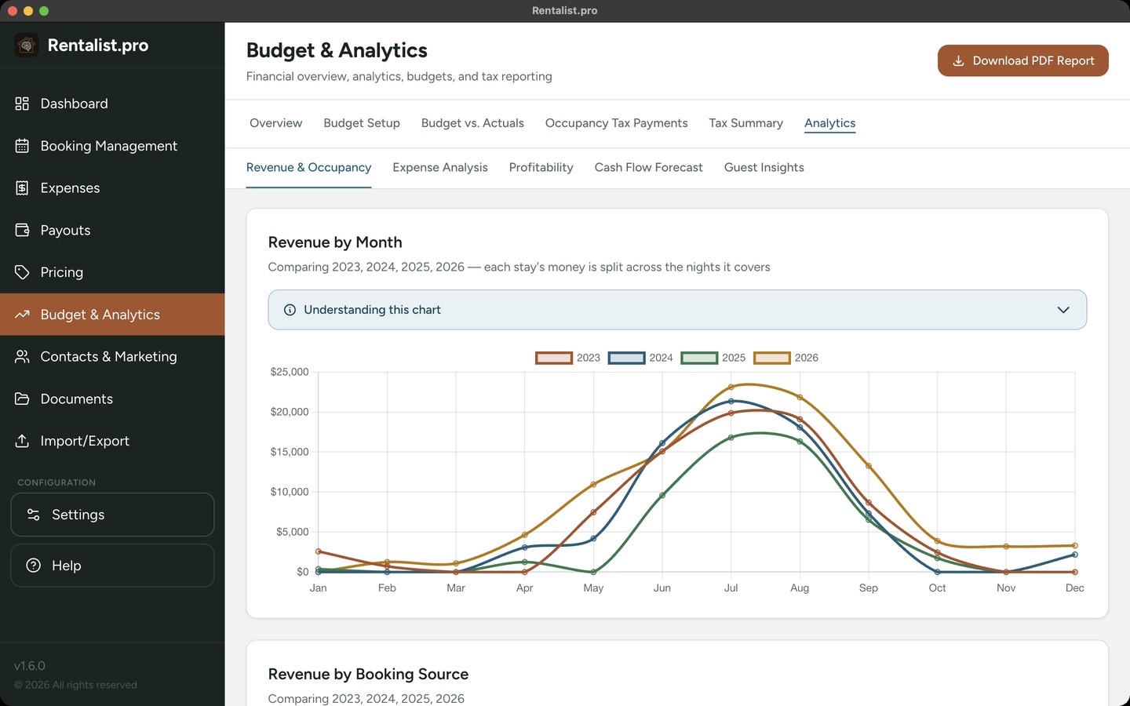Open Dashboard from the sidebar

(112, 104)
